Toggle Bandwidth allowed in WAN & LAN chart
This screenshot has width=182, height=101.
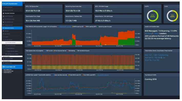tap(65, 27)
